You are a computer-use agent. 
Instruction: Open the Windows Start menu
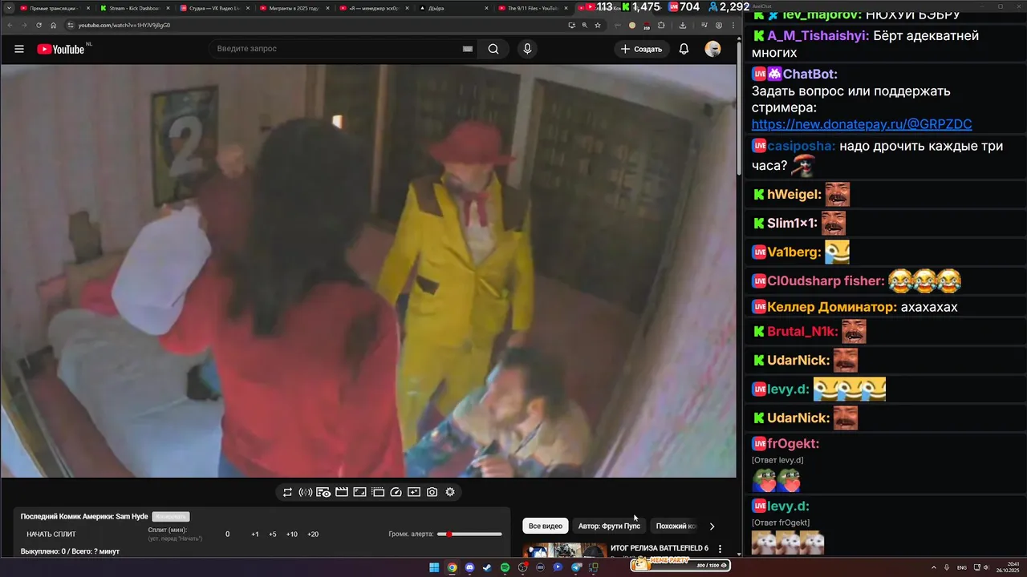(x=434, y=567)
